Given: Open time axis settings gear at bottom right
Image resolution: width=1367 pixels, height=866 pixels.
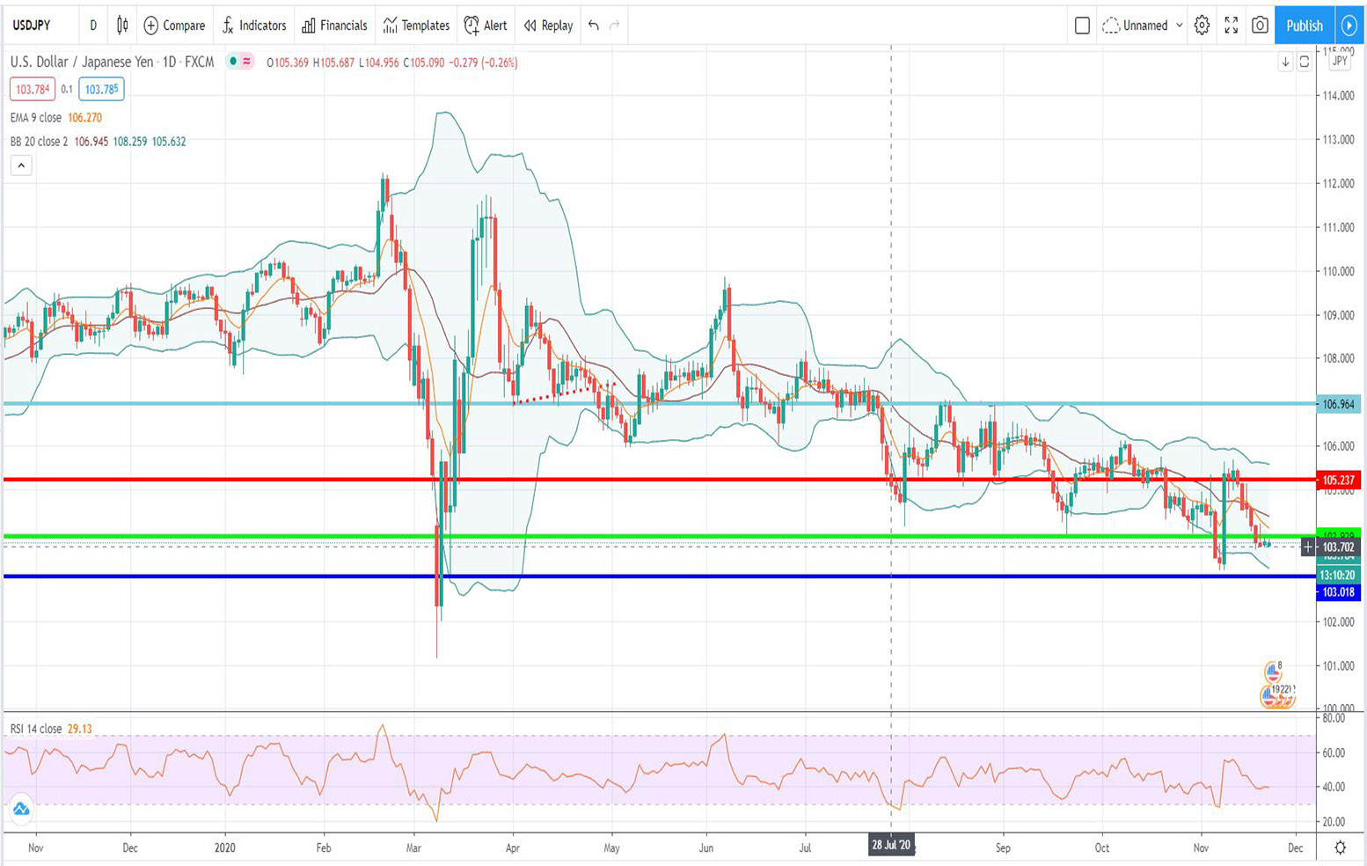Looking at the screenshot, I should coord(1340,848).
